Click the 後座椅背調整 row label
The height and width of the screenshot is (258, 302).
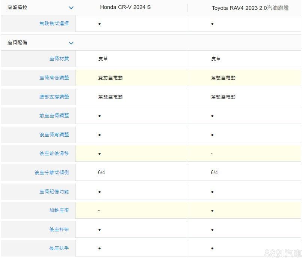click(54, 134)
